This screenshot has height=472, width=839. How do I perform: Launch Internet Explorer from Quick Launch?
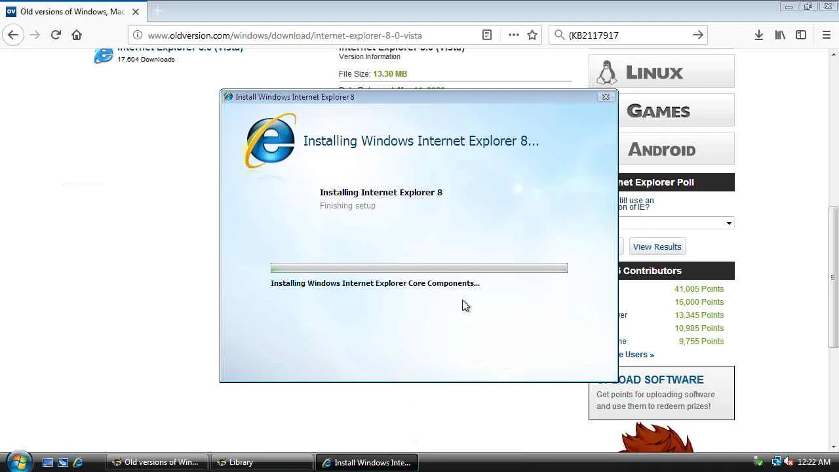click(x=78, y=462)
